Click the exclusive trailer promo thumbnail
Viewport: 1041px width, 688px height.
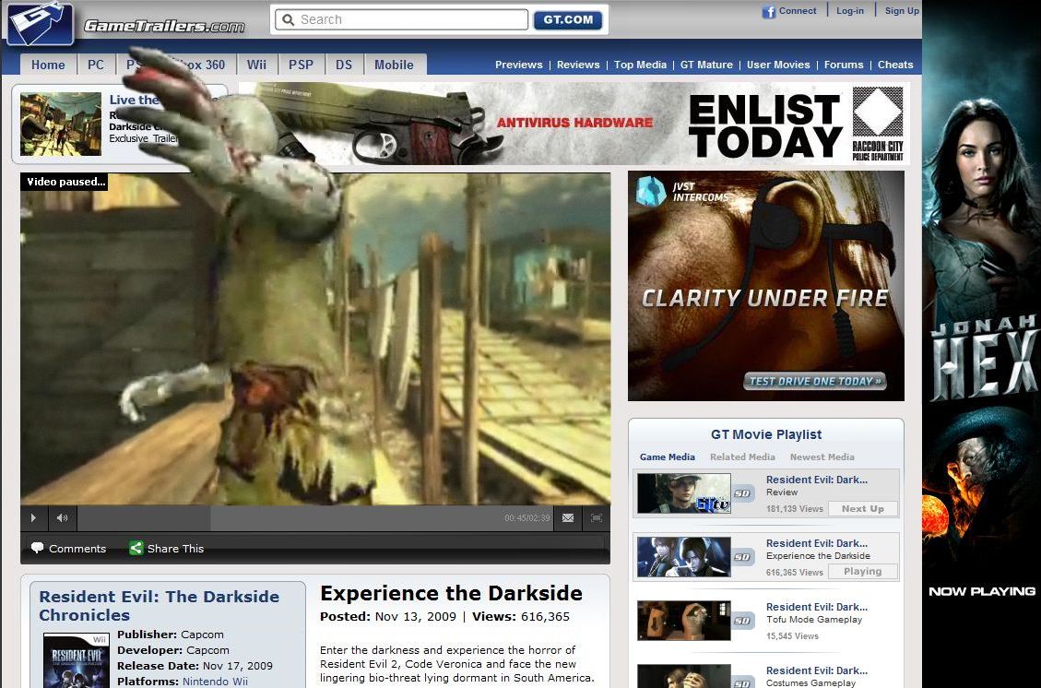pos(61,125)
